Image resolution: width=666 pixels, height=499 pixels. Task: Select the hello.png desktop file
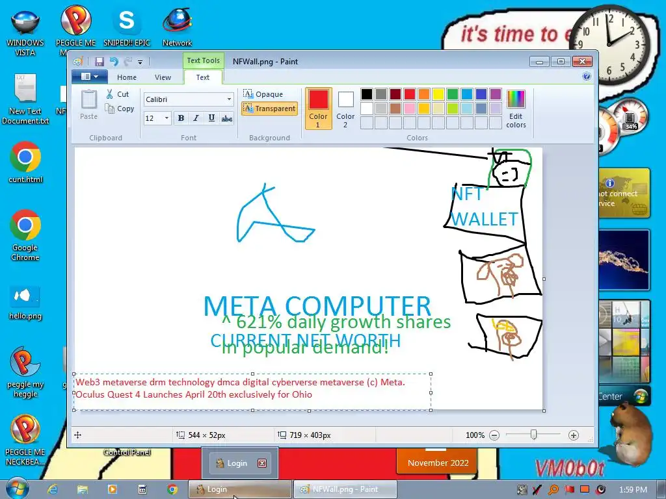click(25, 303)
